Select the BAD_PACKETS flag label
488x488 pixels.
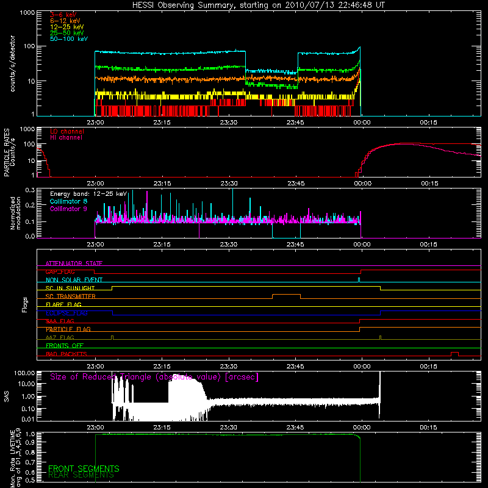click(x=66, y=354)
